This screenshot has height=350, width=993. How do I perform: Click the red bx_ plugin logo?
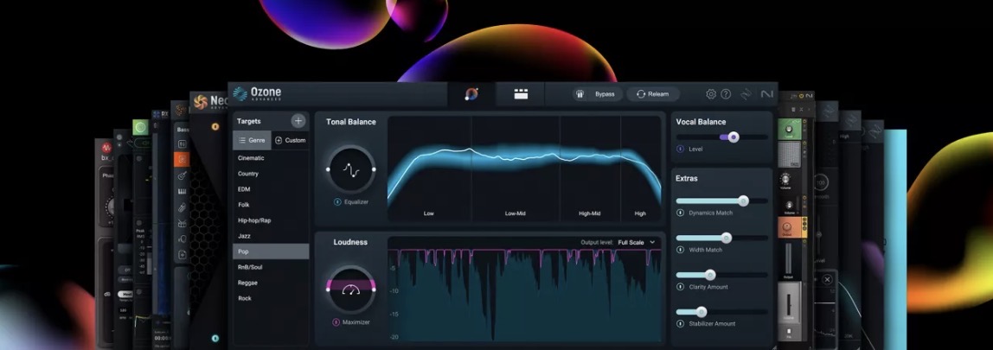(107, 148)
